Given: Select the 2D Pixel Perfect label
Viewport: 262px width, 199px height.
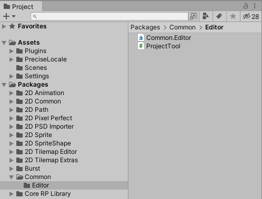Looking at the screenshot, I should 48,118.
